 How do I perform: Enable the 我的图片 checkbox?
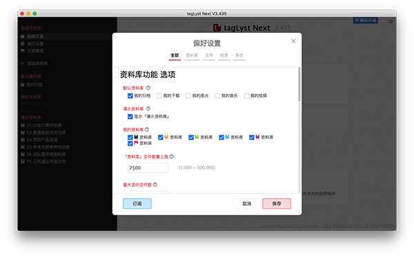pyautogui.click(x=188, y=95)
